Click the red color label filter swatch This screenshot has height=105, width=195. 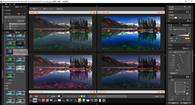[79, 96]
